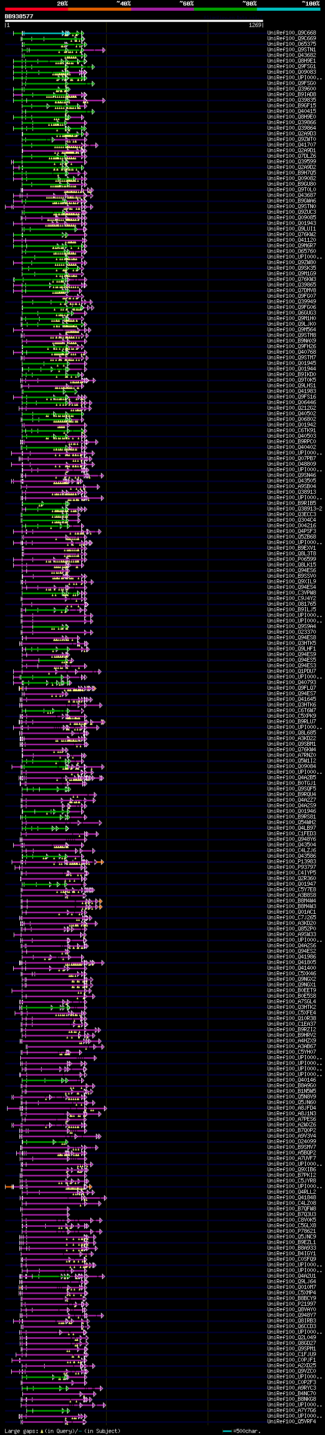Image resolution: width=325 pixels, height=1435 pixels.
Task: Select the hit UniRef100_Q6CCD3
Action: [x=291, y=1327]
